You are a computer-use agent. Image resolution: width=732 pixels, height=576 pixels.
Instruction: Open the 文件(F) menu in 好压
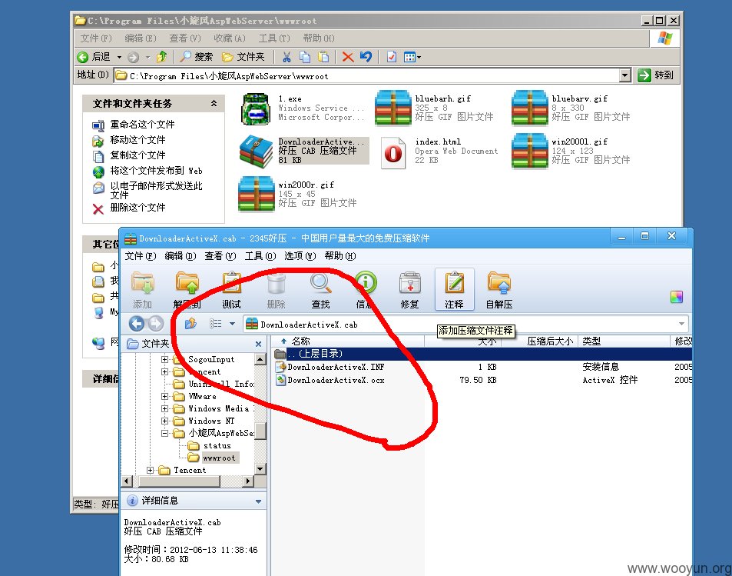[x=141, y=256]
